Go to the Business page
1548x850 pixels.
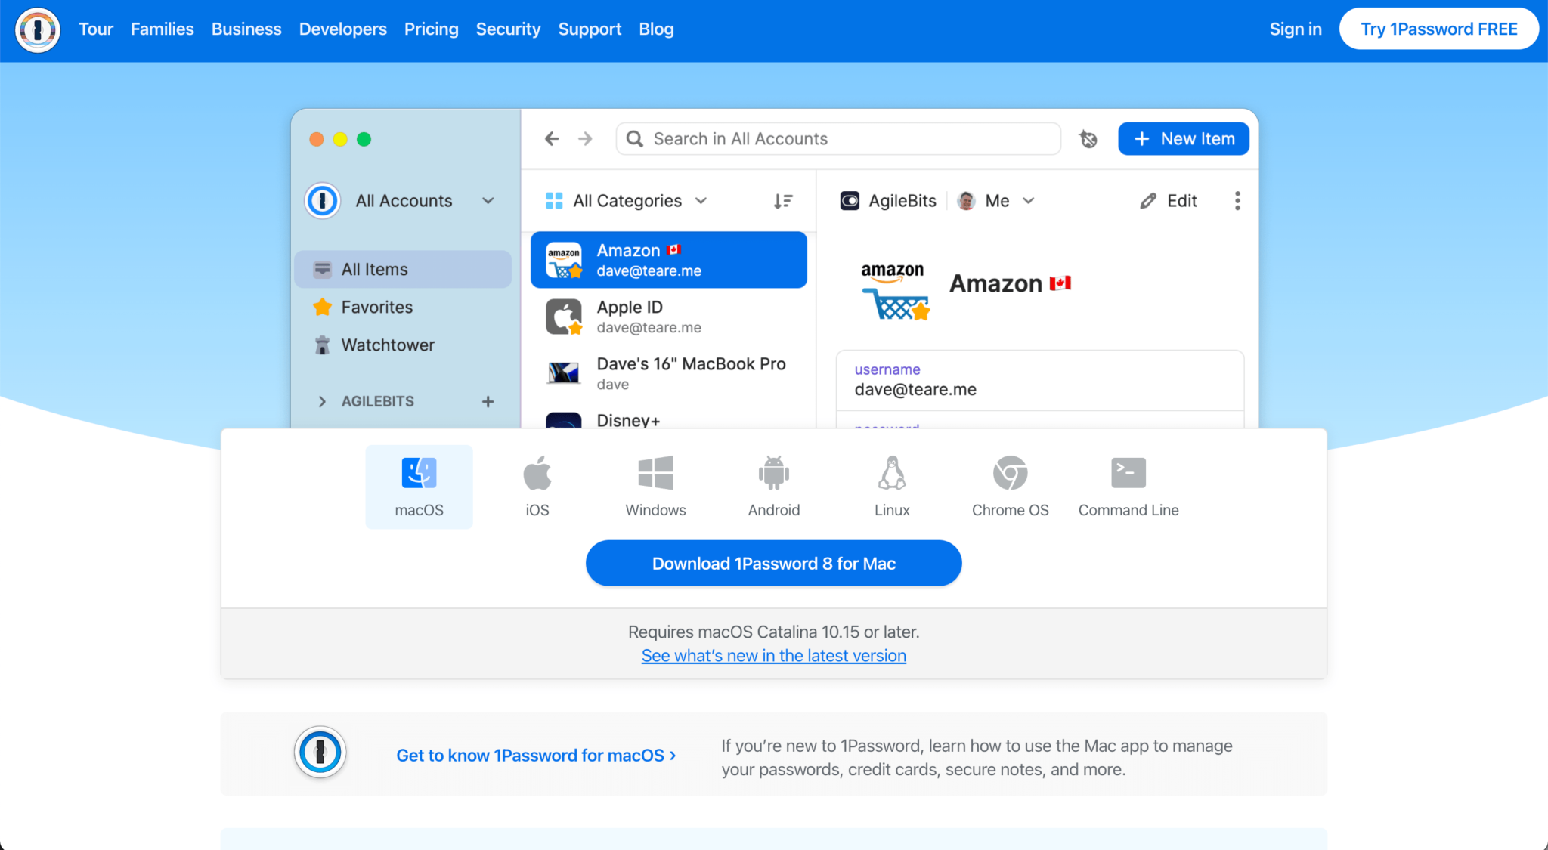[246, 29]
